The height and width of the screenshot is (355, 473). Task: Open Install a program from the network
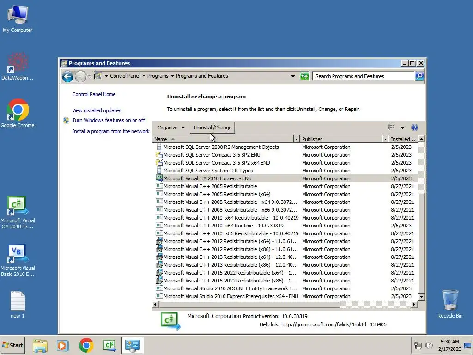click(x=111, y=131)
